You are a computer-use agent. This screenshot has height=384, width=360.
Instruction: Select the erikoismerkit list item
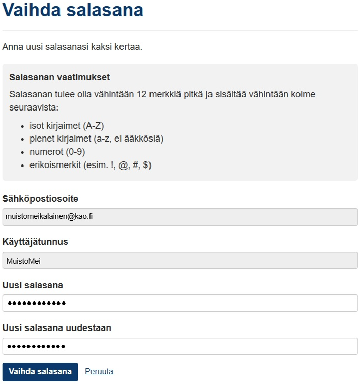(91, 165)
